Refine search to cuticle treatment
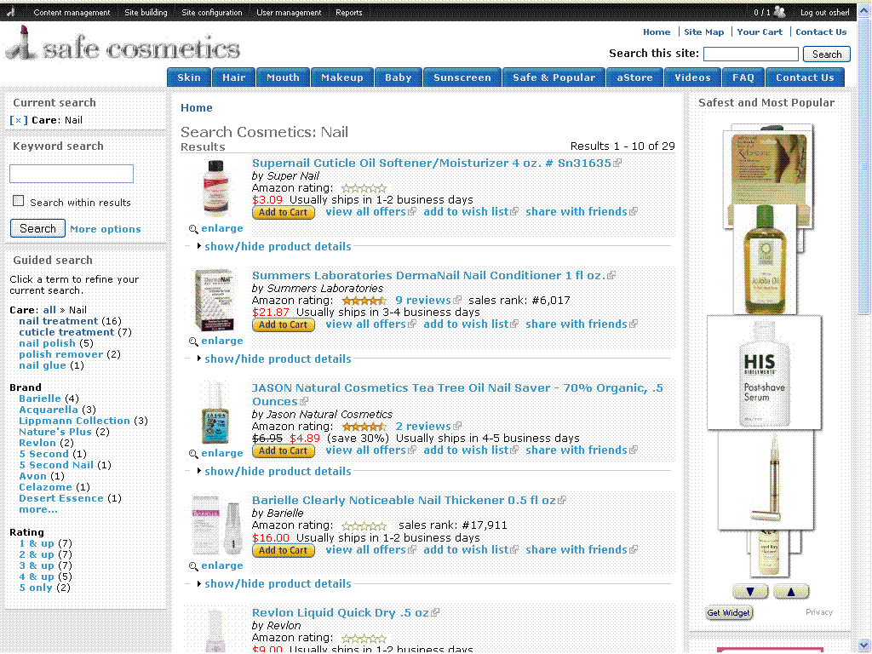872x654 pixels. pyautogui.click(x=66, y=332)
